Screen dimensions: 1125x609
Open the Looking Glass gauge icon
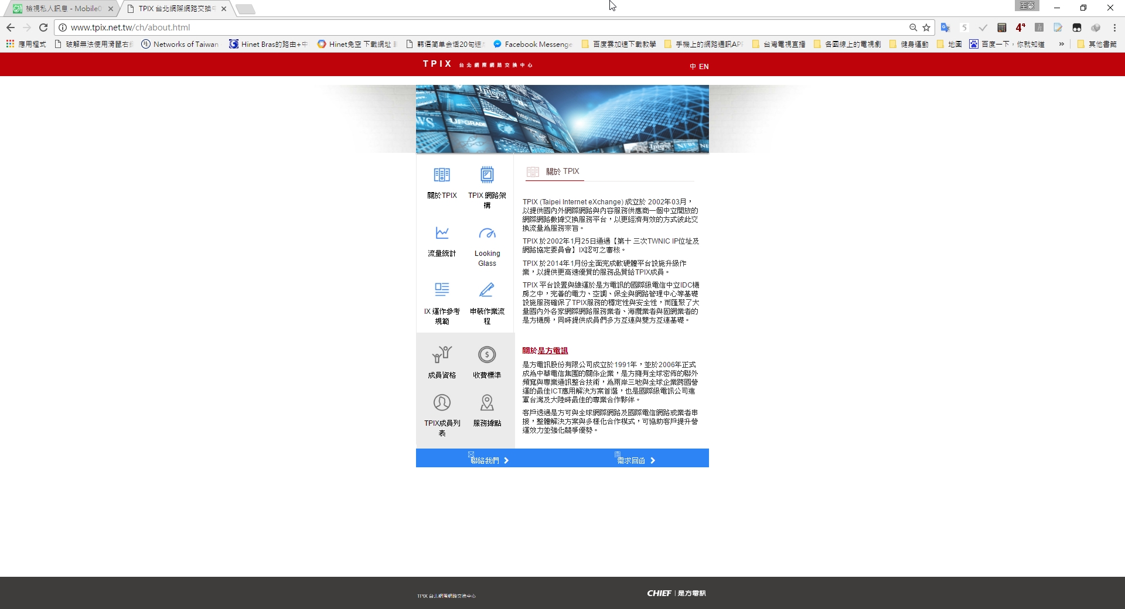point(487,234)
